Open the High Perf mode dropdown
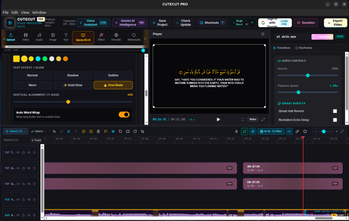349x221 pixels. tap(243, 23)
